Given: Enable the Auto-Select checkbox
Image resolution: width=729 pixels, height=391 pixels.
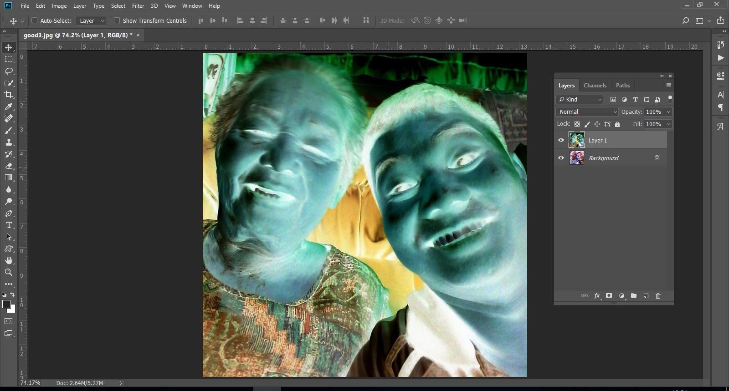Looking at the screenshot, I should click(x=34, y=20).
